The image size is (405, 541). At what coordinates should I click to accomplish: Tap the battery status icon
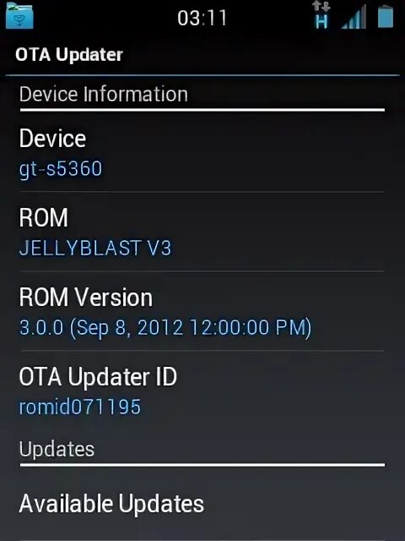(x=386, y=17)
